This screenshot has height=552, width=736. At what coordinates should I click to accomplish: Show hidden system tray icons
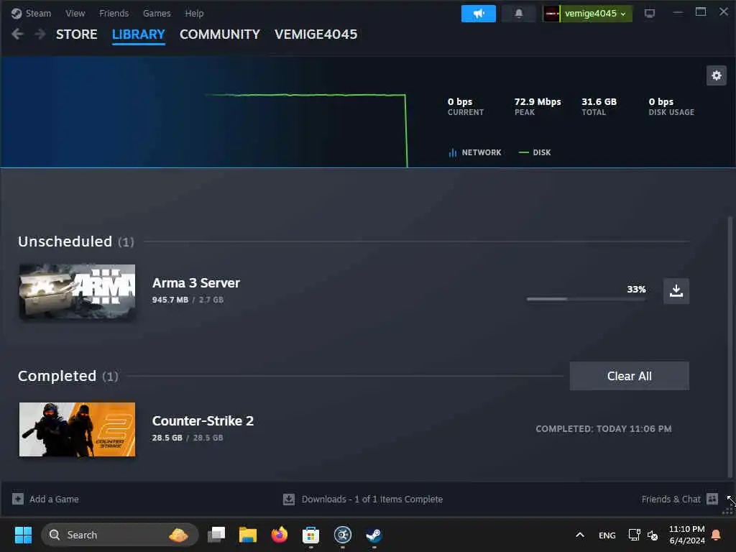point(580,535)
